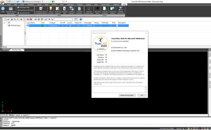Click the OpenGL status bar entry
This screenshot has width=211, height=130.
coord(179,128)
